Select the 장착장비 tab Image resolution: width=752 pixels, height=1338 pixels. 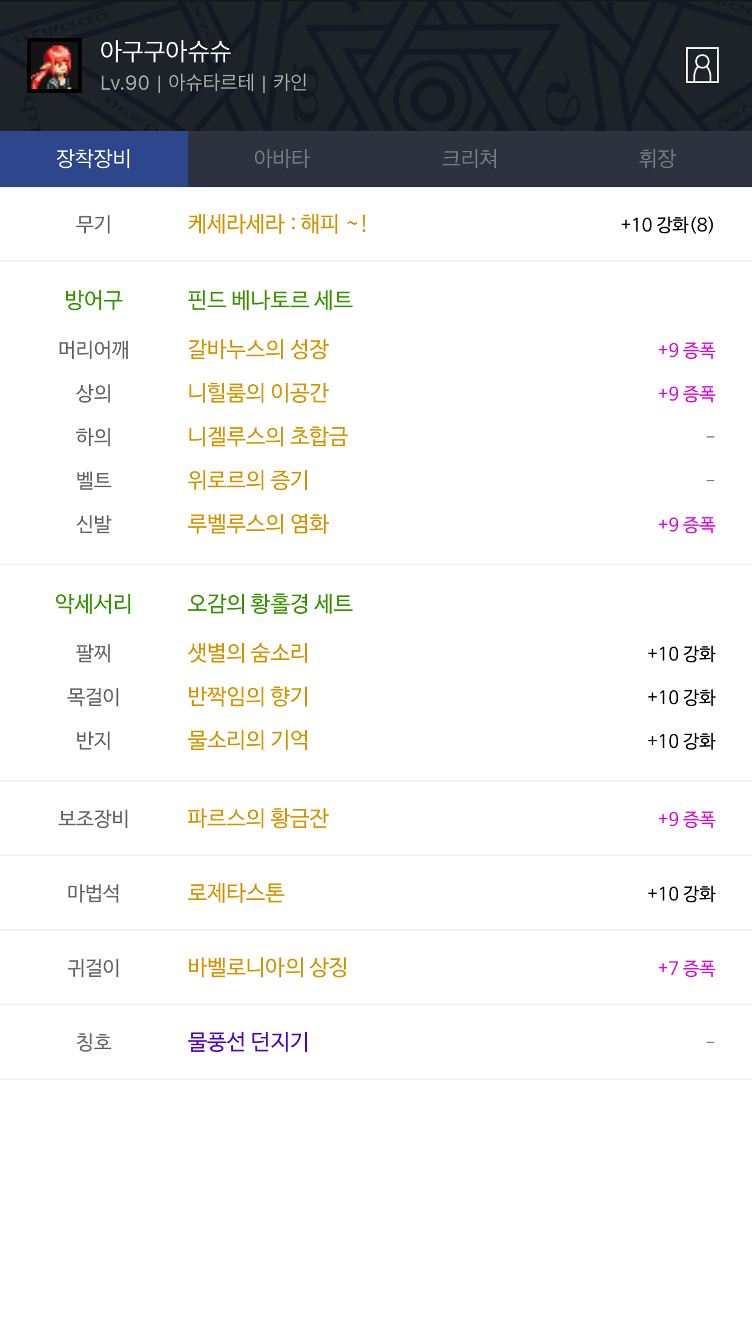[x=94, y=159]
